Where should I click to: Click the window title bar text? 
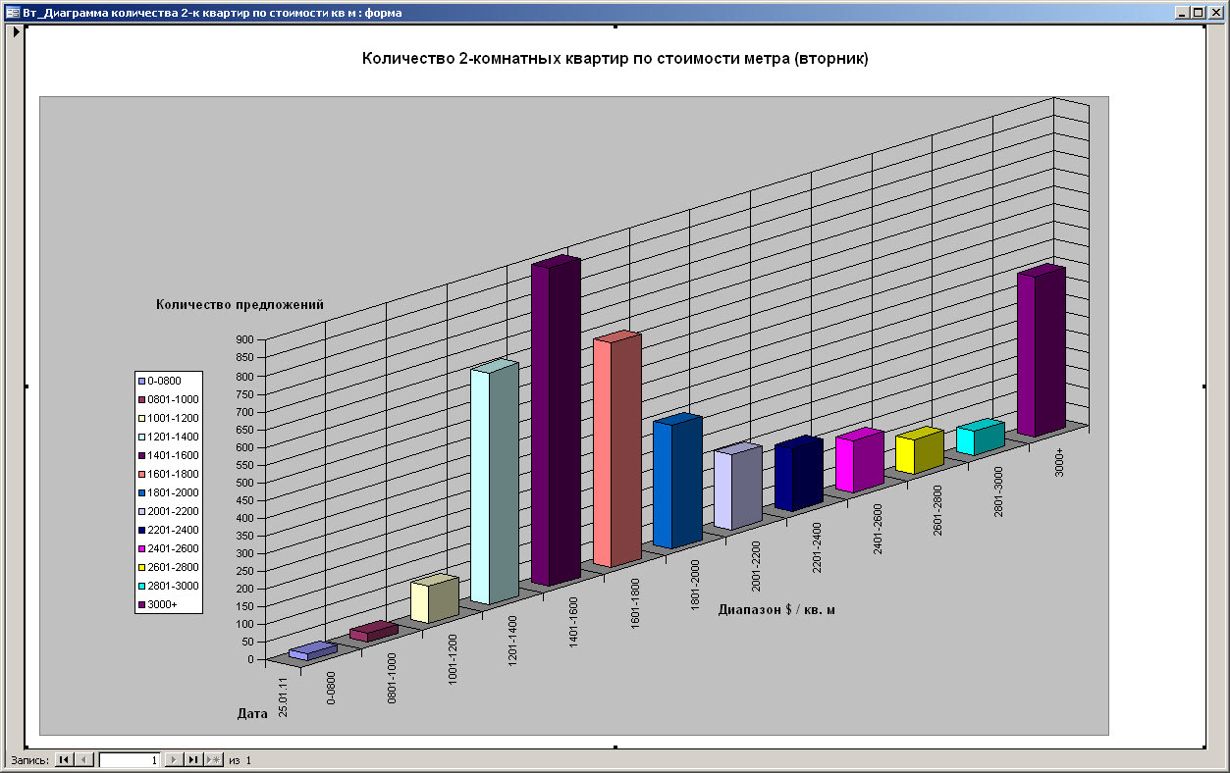tap(212, 13)
